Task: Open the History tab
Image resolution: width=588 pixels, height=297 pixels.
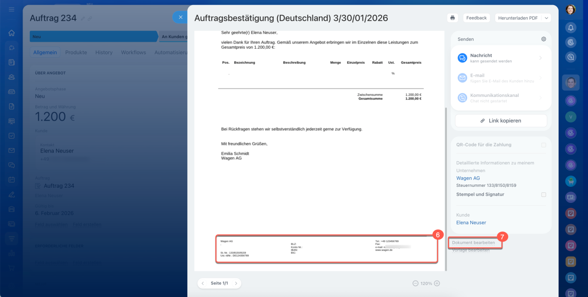Action: click(104, 52)
